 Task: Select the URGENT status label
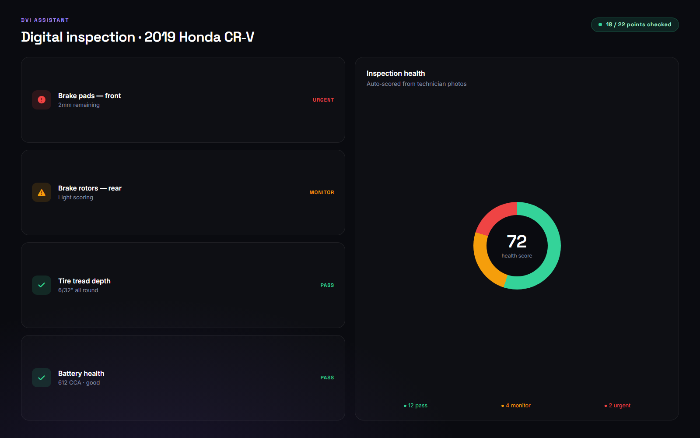point(323,100)
